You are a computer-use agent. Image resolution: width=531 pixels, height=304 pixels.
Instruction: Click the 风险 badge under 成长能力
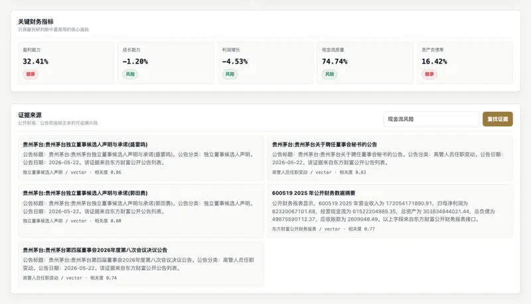pyautogui.click(x=130, y=74)
